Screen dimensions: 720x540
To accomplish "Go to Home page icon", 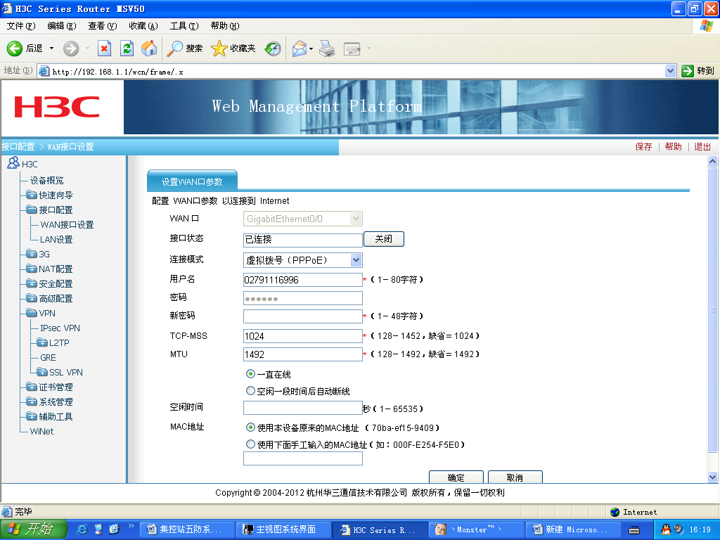I will coord(149,49).
